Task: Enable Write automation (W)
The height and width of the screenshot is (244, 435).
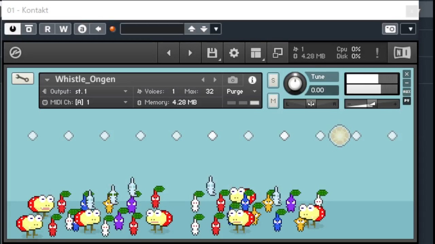Action: point(63,29)
